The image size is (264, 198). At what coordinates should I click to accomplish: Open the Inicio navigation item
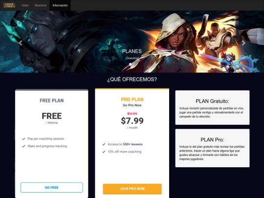tap(25, 5)
